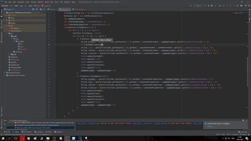
Task: Click the Run with Coverage icon
Action: [x=212, y=5]
